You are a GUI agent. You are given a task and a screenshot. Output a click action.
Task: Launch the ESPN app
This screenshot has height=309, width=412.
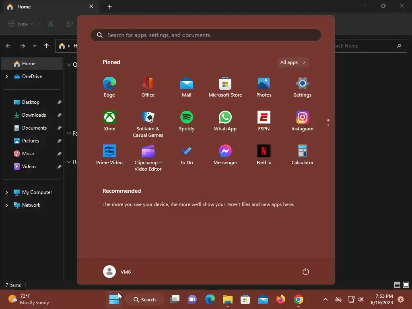tap(264, 121)
